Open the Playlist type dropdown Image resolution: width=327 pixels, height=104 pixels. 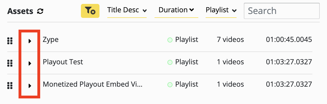coord(221,11)
